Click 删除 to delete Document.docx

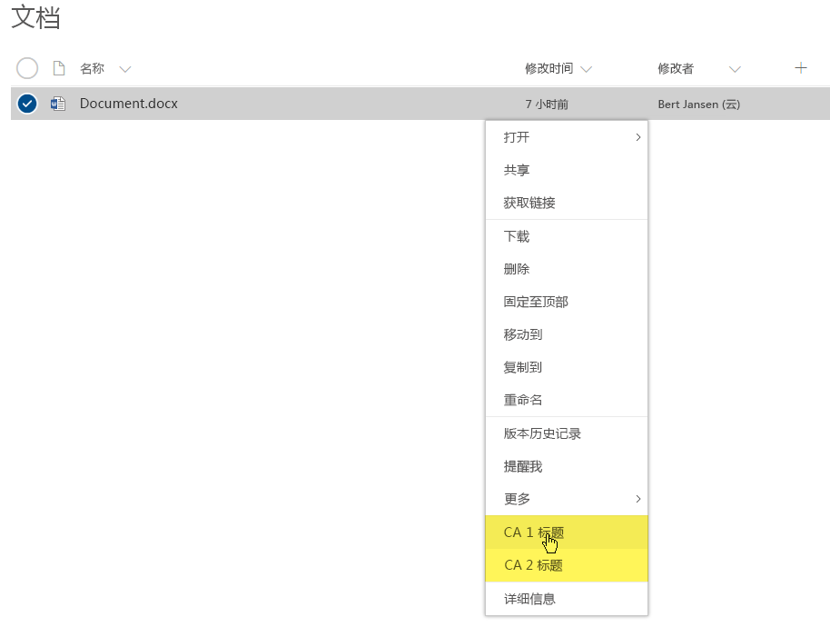tap(515, 269)
